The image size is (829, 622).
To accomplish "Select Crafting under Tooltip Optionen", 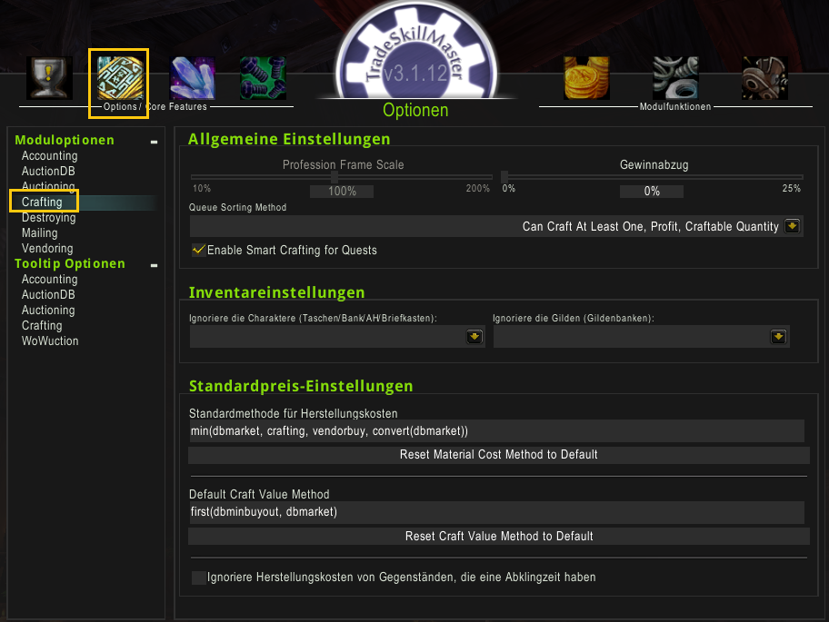I will coord(42,325).
